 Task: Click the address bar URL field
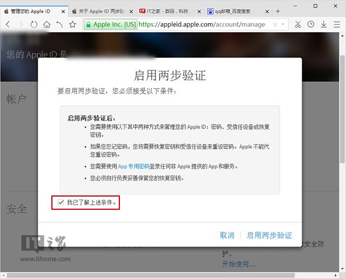pyautogui.click(x=202, y=24)
